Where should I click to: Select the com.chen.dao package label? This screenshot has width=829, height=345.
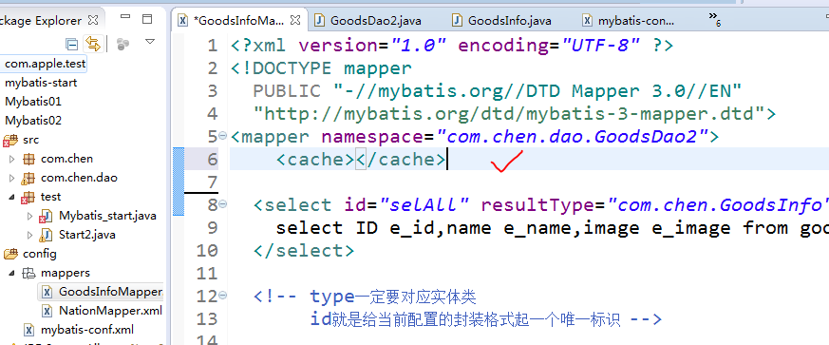tap(80, 178)
